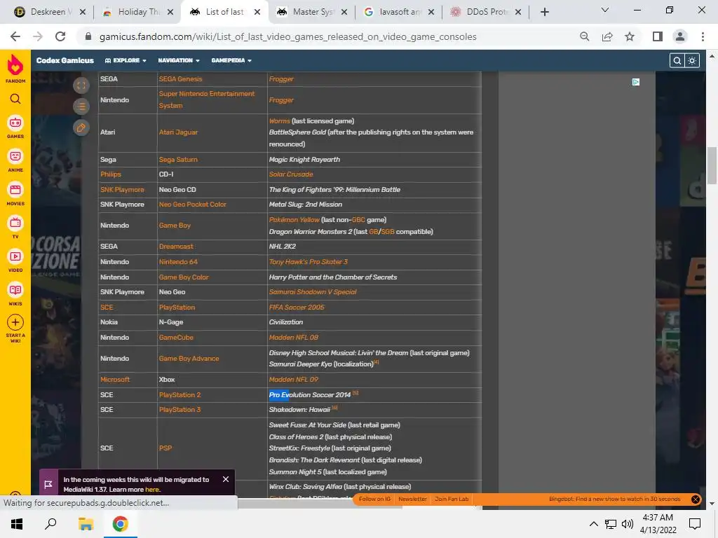Expand the Gamepedia dropdown menu
Viewport: 718px width, 538px height.
pos(231,60)
